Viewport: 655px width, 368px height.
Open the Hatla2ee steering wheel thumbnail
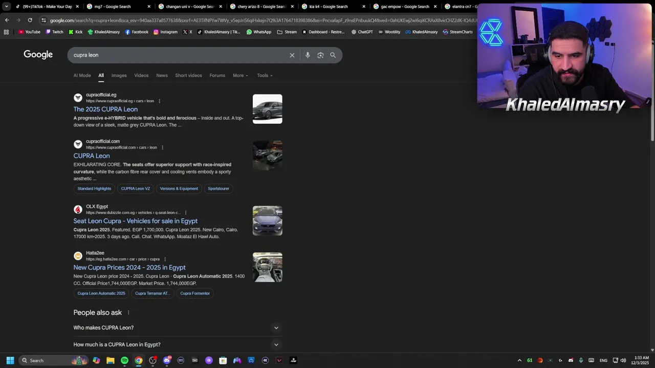tap(267, 267)
